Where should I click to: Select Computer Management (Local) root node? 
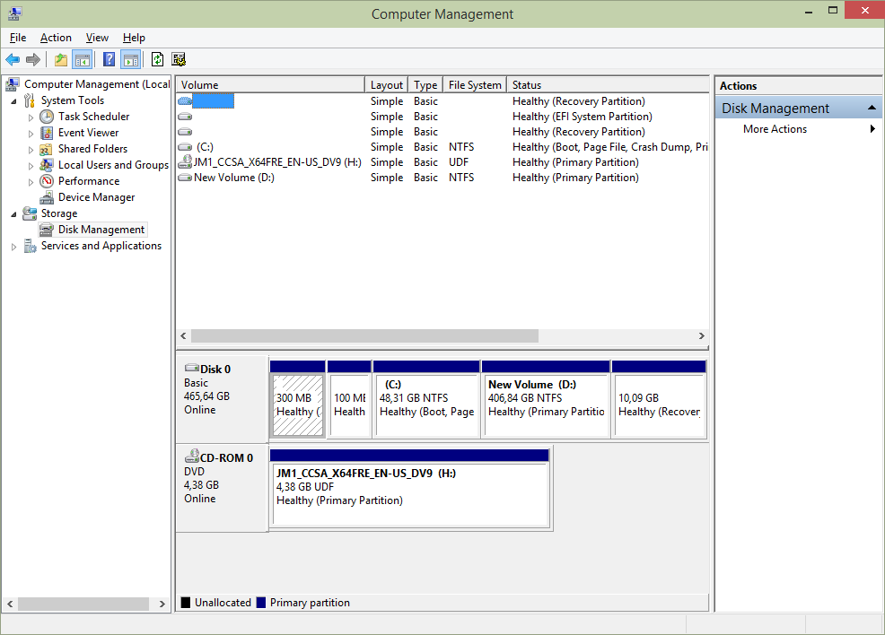[97, 84]
